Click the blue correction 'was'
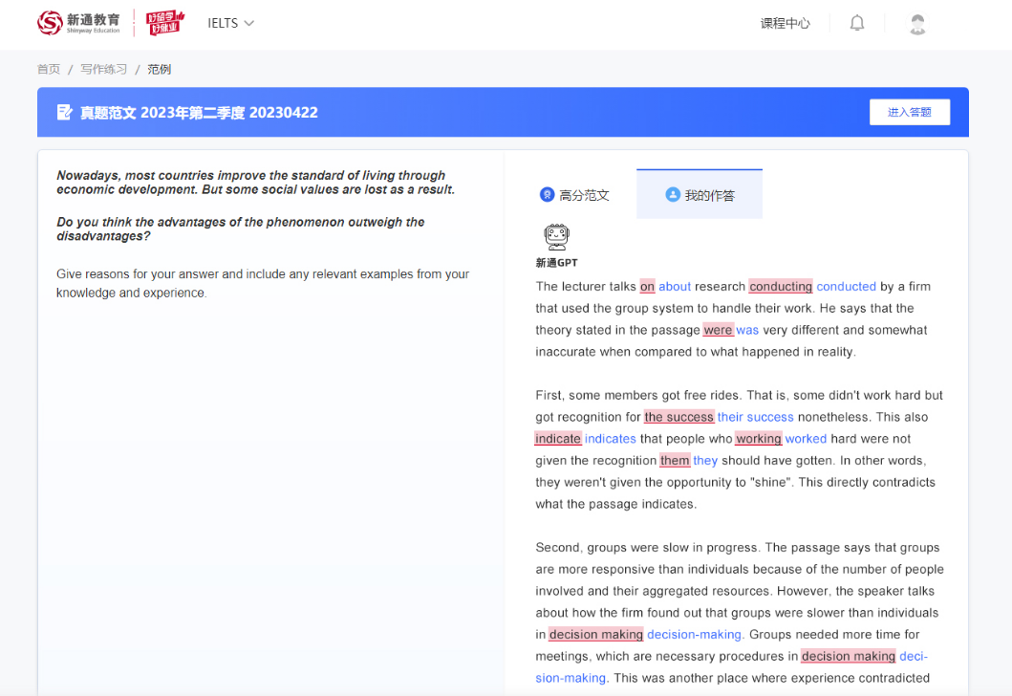 click(747, 330)
